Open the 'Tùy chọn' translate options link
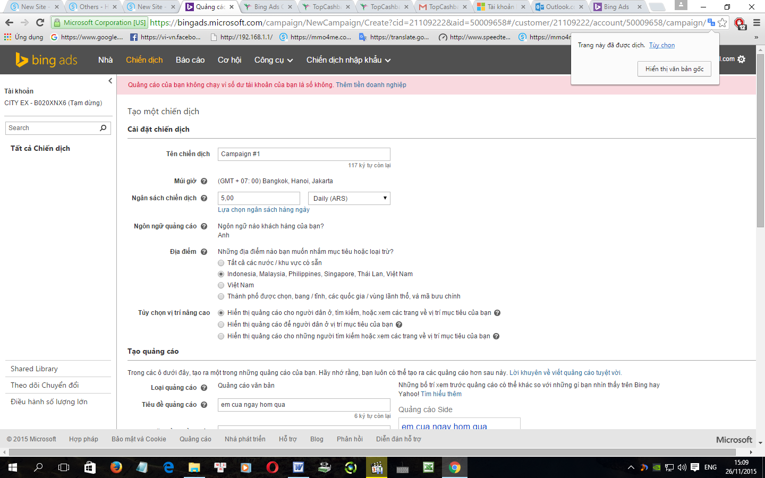 tap(662, 45)
